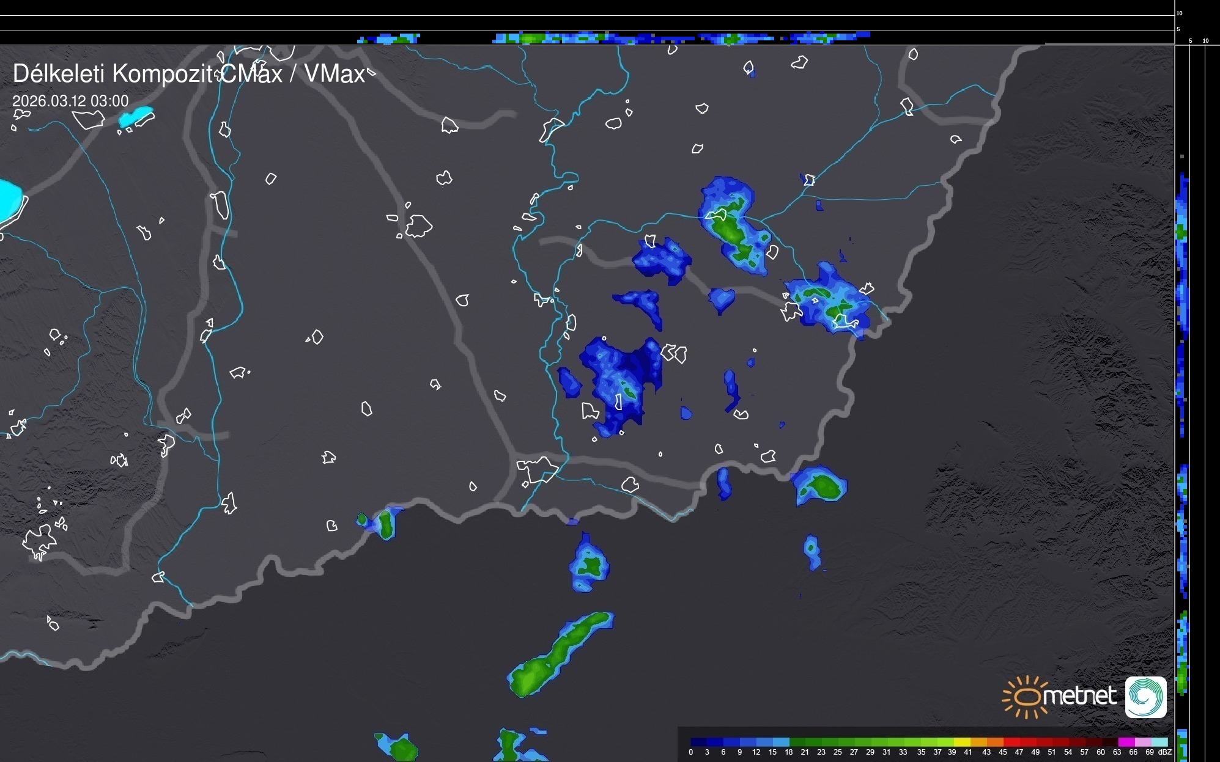Click the Délkeleti Kompozit CMax / VMax title
The width and height of the screenshot is (1220, 762).
(x=189, y=74)
